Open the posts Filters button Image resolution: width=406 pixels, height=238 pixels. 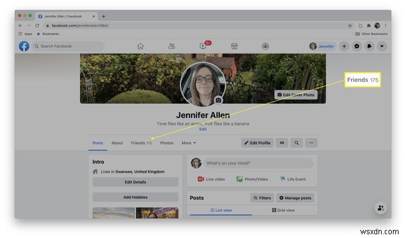pyautogui.click(x=262, y=198)
